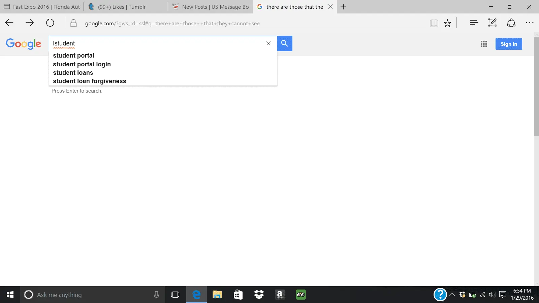Open the Amazon app on the taskbar
The image size is (539, 303).
click(x=280, y=295)
